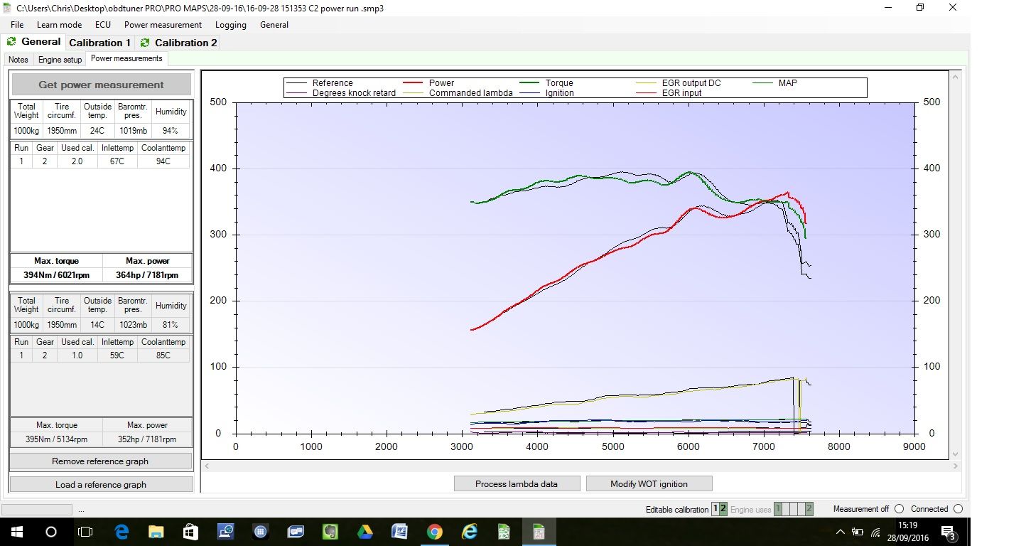Open the File menu
Viewport: 1026px width, 546px height.
tap(17, 25)
